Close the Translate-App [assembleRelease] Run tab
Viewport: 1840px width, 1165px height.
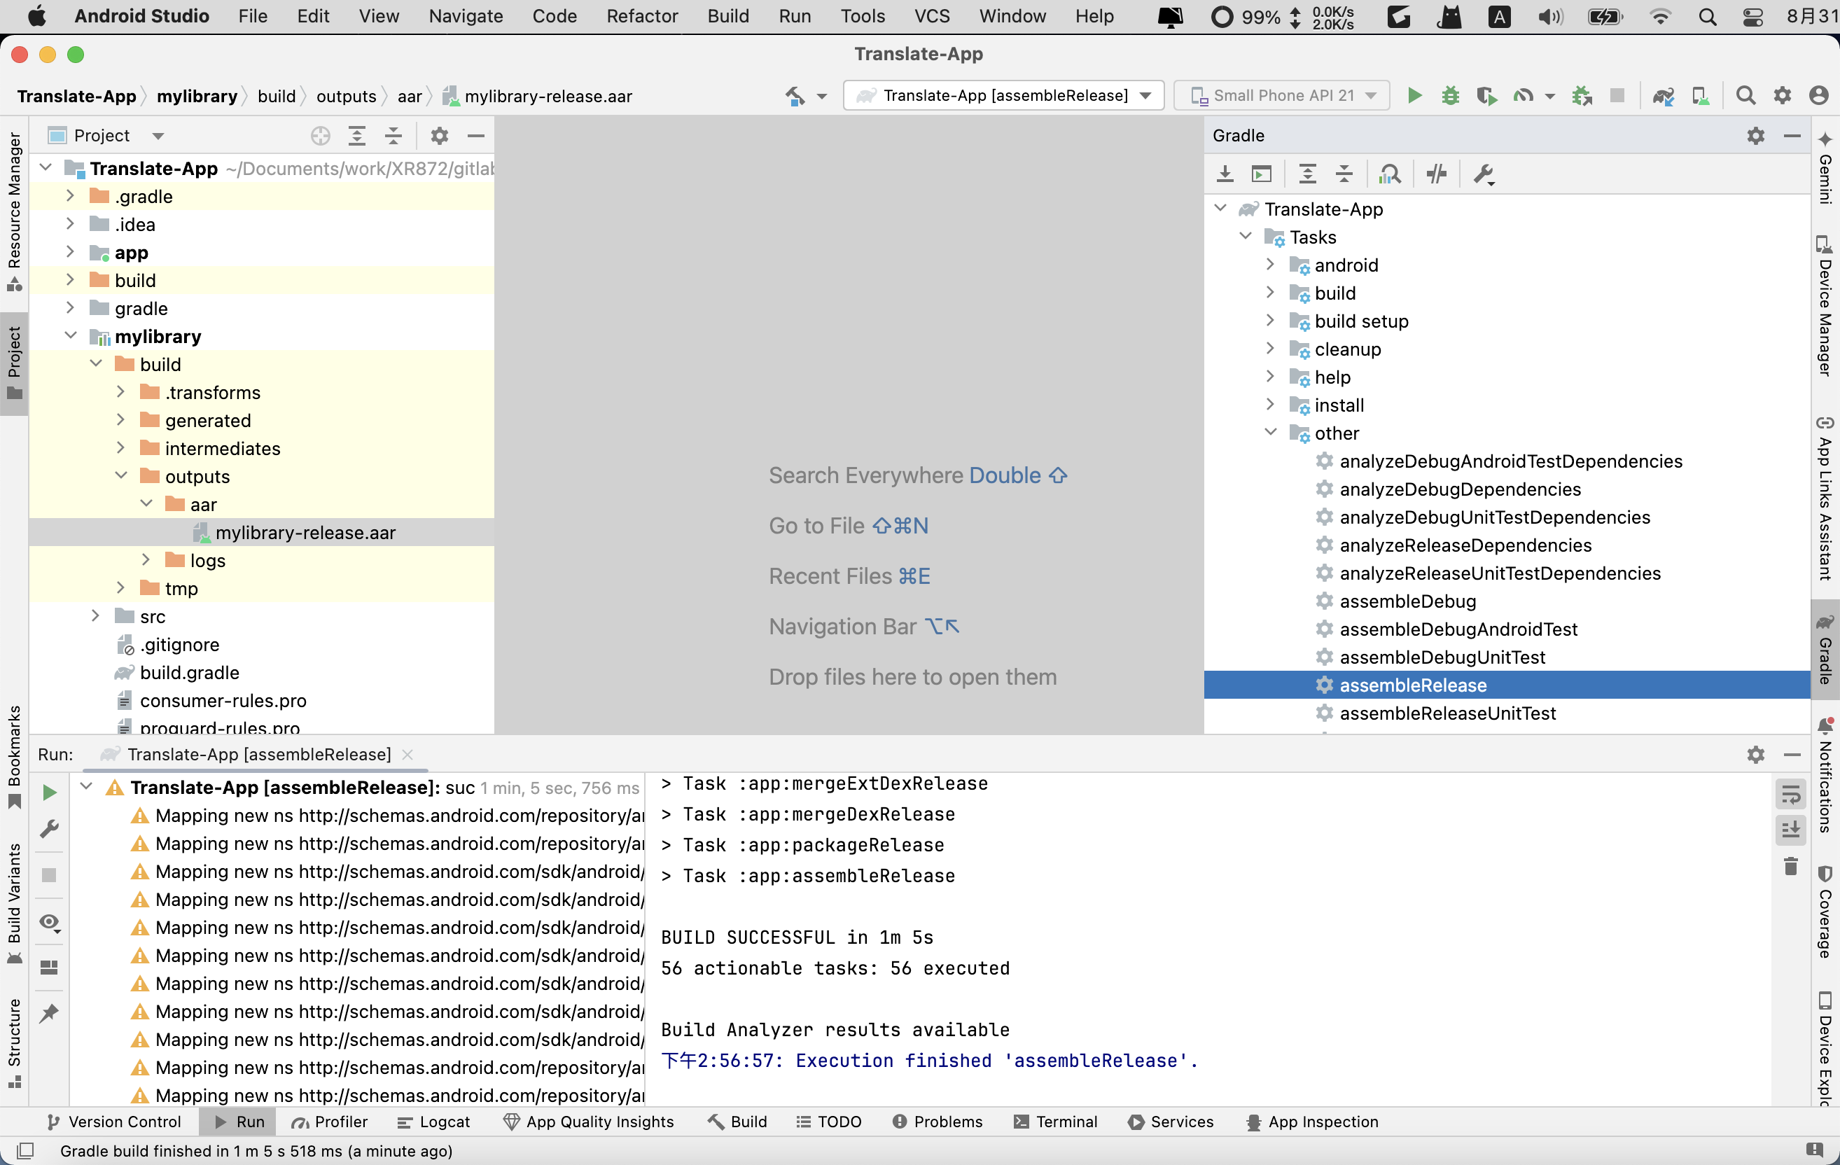click(x=407, y=755)
